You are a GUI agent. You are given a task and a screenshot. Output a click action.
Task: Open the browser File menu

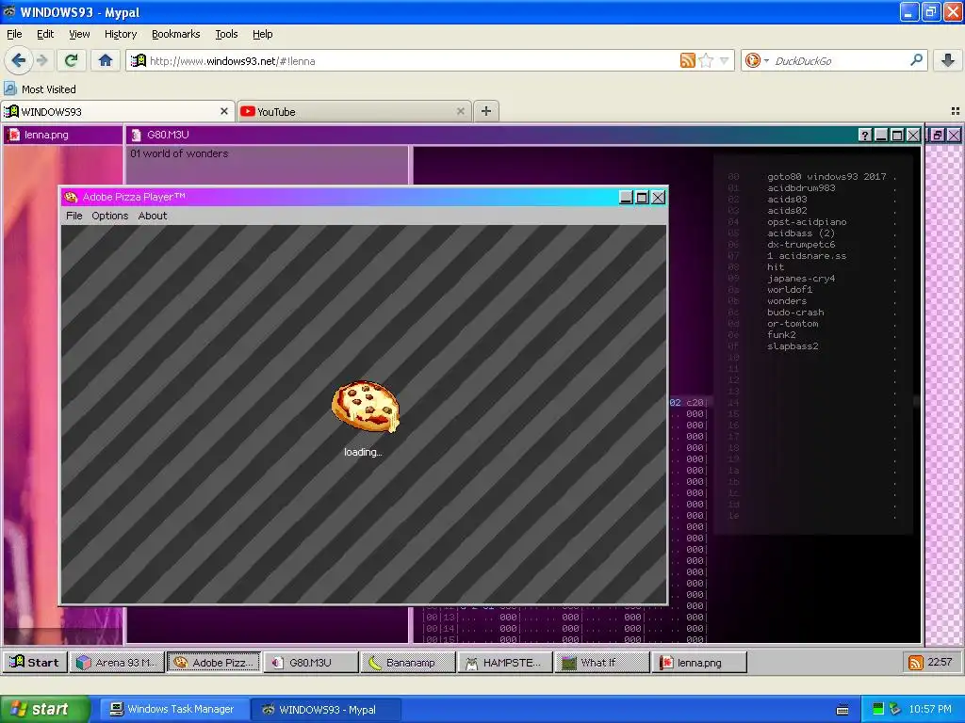pos(14,34)
